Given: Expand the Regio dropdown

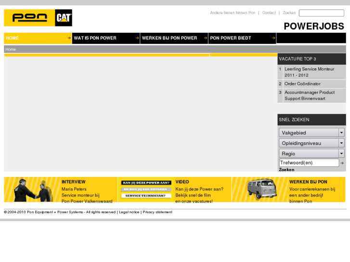Looking at the screenshot, I should [311, 154].
